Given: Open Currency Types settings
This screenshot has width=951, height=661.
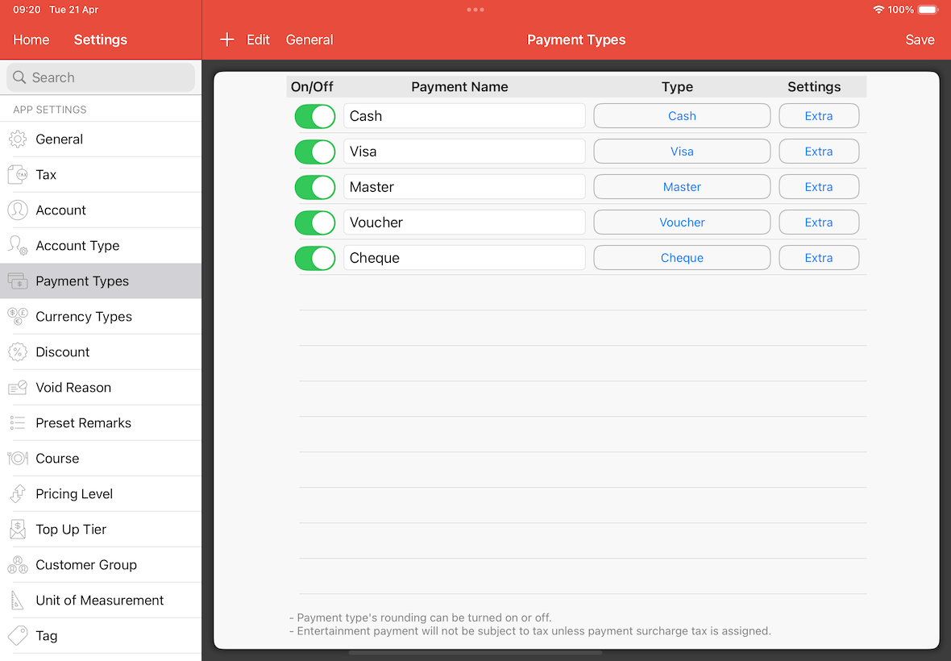Looking at the screenshot, I should [x=101, y=317].
